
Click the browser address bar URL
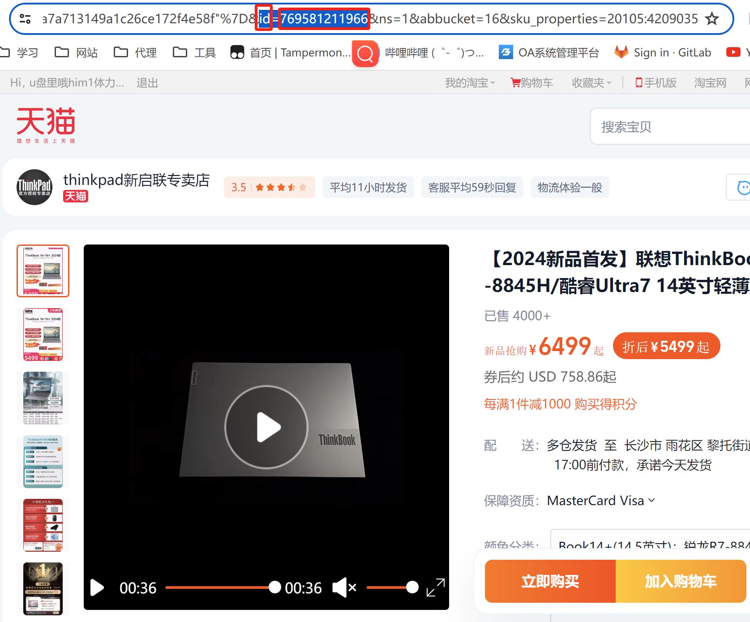pyautogui.click(x=370, y=19)
